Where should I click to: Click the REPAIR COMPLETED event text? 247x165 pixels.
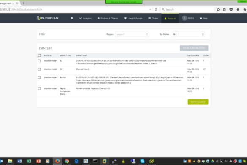pos(93,88)
